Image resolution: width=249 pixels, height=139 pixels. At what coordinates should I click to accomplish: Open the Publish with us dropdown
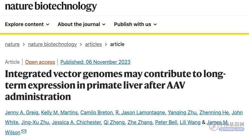click(135, 24)
